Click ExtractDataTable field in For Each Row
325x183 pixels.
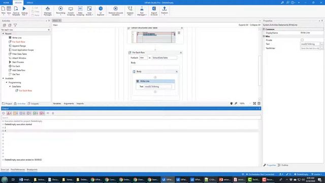click(x=165, y=57)
